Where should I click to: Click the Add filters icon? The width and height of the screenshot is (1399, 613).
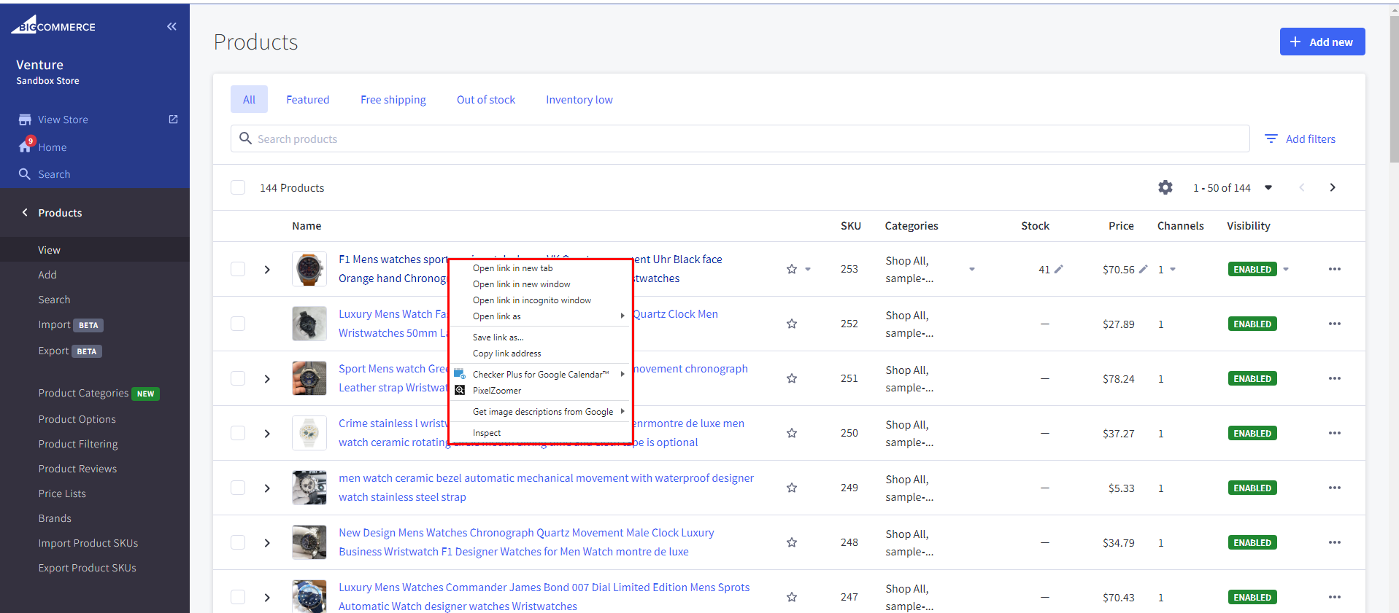[1271, 138]
